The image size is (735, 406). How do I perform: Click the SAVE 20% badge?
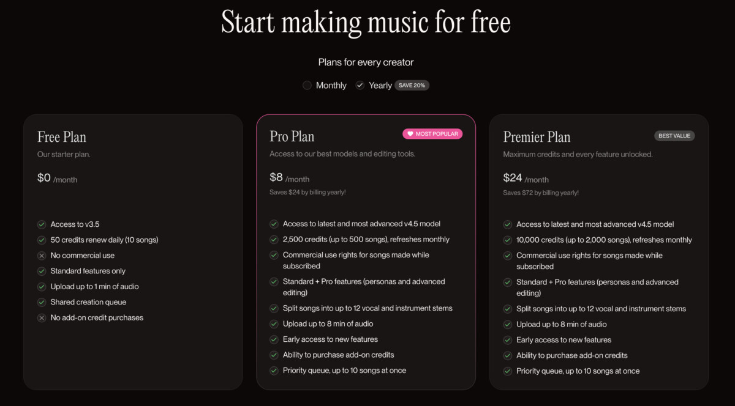[412, 86]
